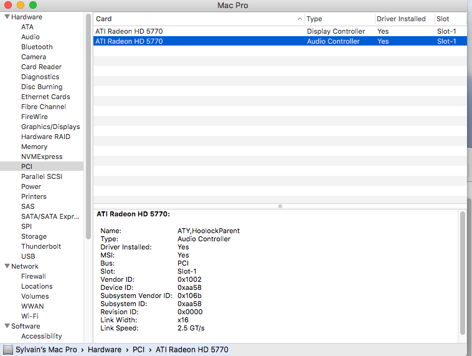Open Storage information

(34, 236)
